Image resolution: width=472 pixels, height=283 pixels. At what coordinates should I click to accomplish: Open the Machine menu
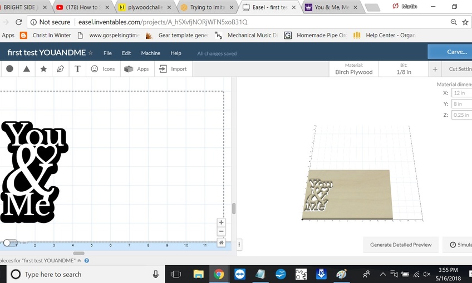[x=150, y=53]
